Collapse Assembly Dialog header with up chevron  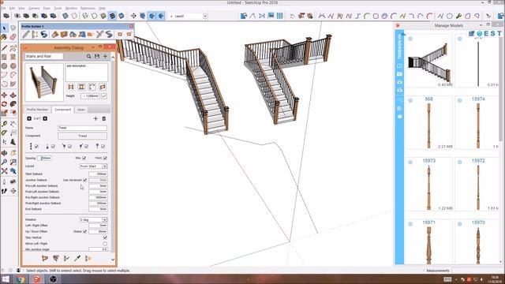(113, 58)
